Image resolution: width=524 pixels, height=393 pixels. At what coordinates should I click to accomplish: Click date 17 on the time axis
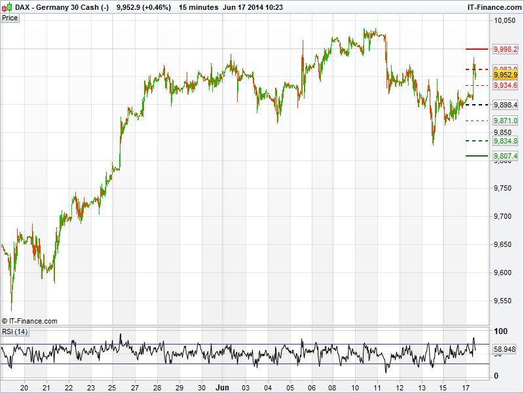point(466,386)
